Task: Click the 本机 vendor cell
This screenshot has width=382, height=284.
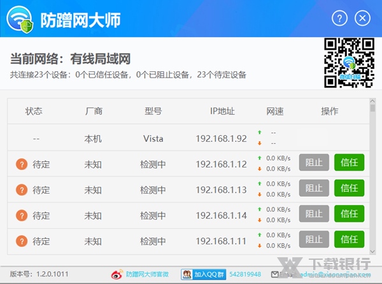Action: (93, 139)
